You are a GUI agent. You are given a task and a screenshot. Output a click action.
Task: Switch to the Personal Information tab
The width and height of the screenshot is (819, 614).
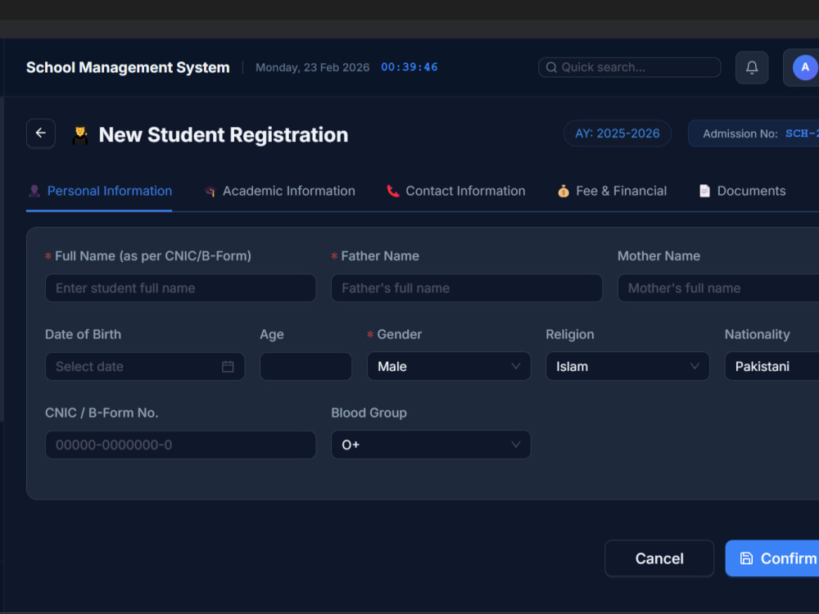point(99,191)
